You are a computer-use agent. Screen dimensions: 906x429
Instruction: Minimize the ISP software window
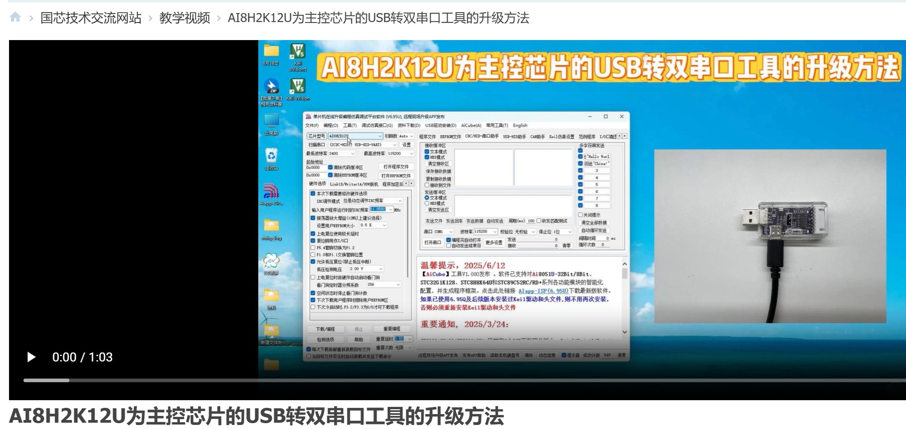(590, 117)
